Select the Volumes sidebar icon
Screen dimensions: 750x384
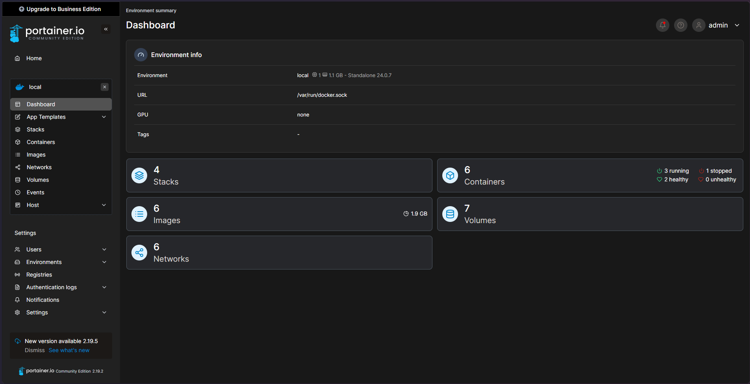click(18, 180)
